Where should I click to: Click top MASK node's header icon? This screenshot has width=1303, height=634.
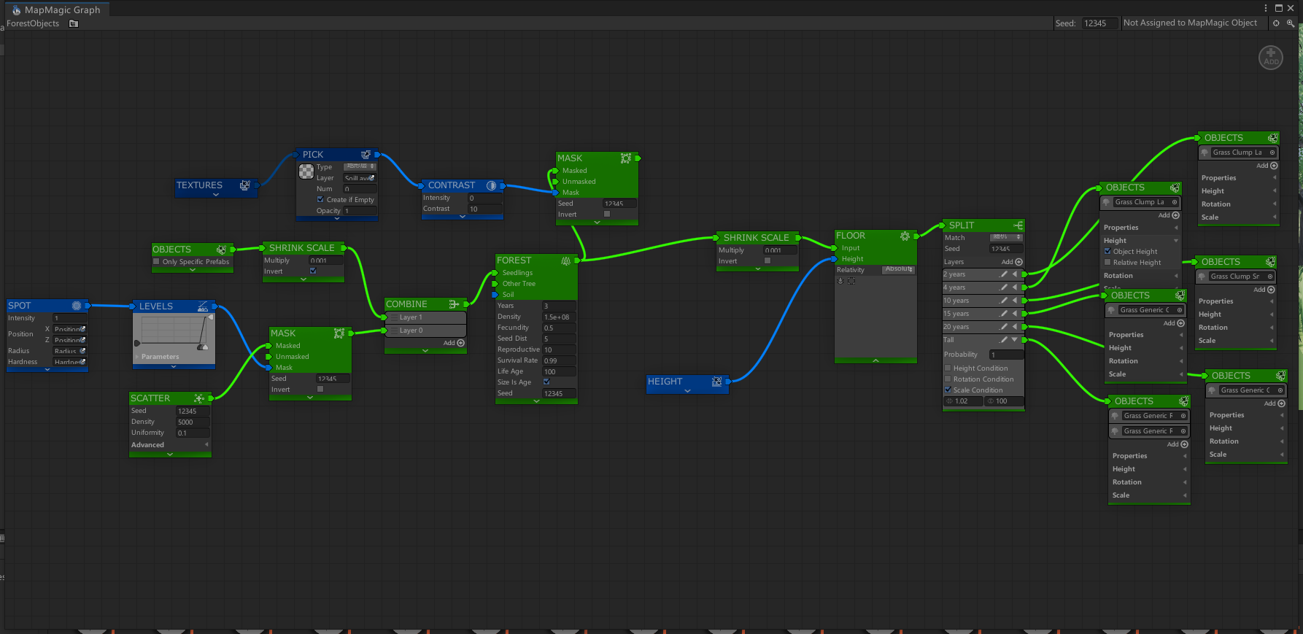626,158
